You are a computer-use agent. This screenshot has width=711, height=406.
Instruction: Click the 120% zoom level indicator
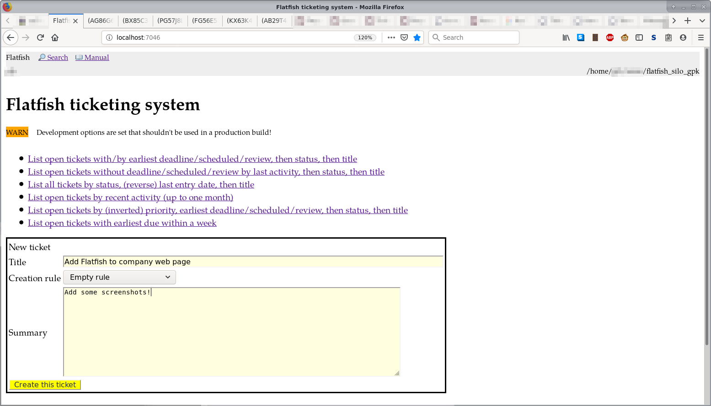tap(365, 37)
